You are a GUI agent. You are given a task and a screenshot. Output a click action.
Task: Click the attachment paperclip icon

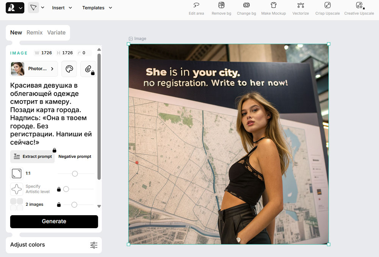(x=88, y=69)
